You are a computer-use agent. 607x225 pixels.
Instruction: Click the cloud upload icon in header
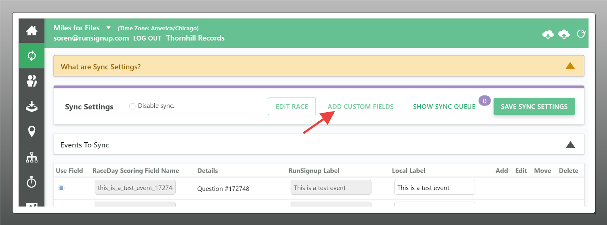[x=564, y=35]
